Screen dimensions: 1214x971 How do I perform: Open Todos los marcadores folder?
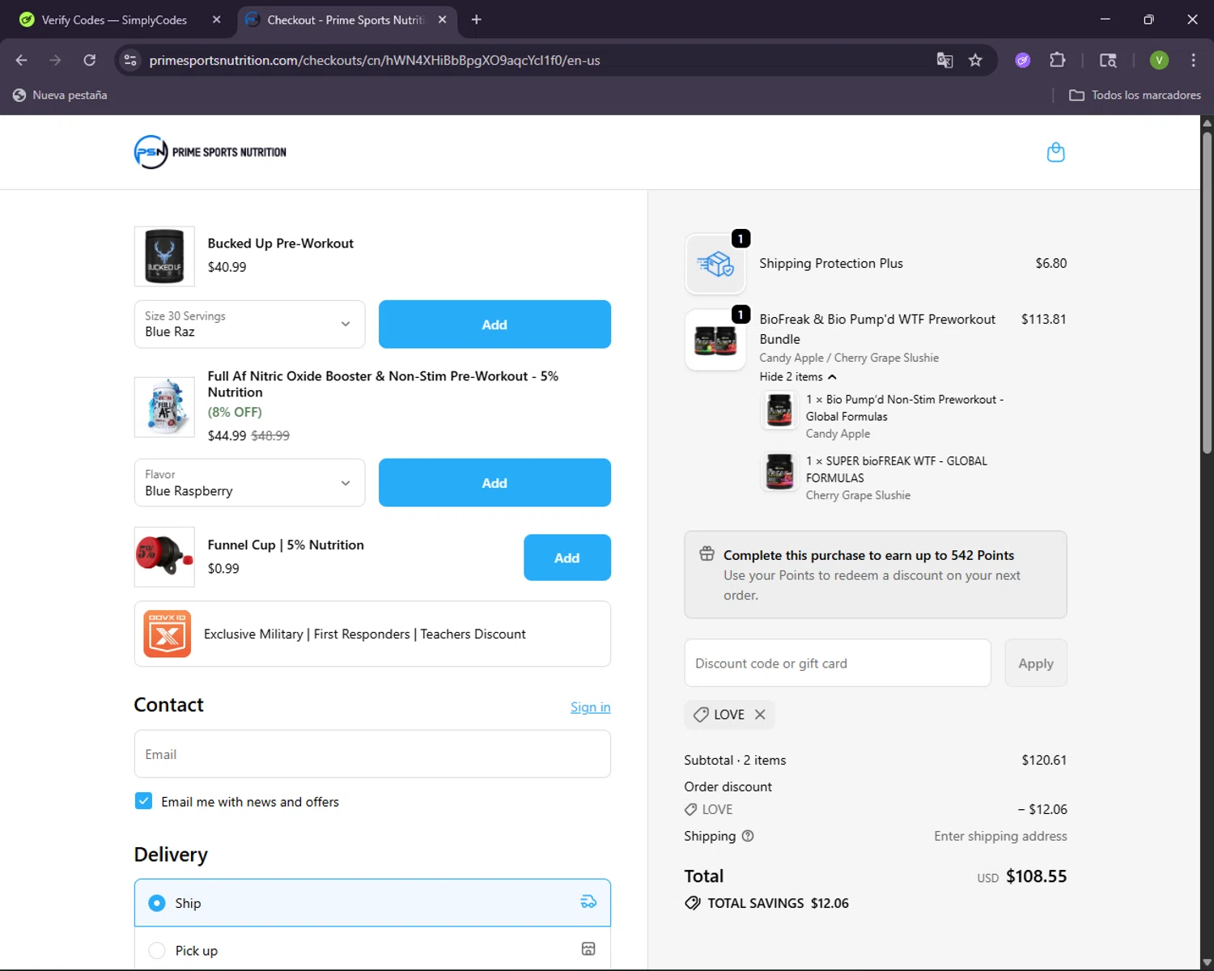tap(1135, 95)
